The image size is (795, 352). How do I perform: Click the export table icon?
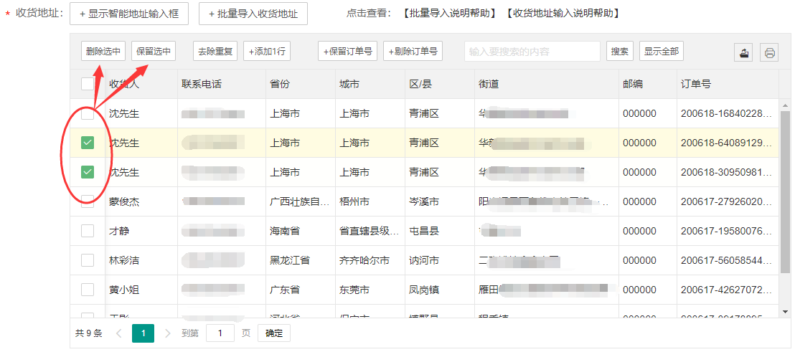coord(743,52)
